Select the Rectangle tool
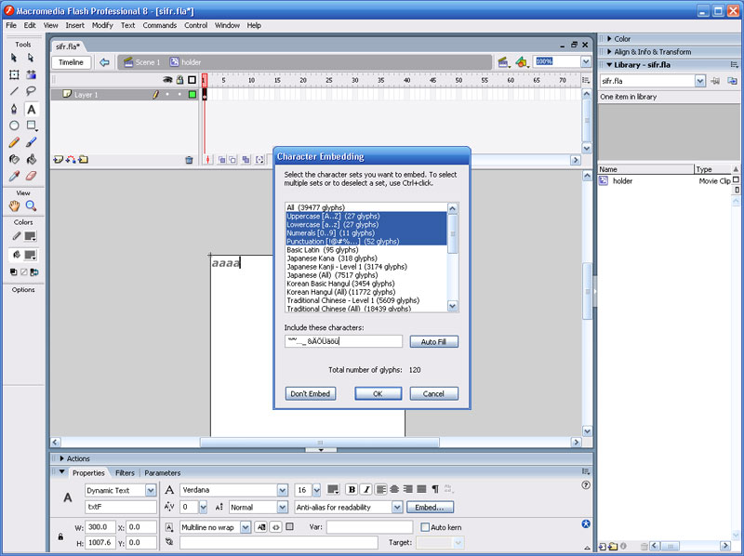744x556 pixels. click(x=31, y=126)
